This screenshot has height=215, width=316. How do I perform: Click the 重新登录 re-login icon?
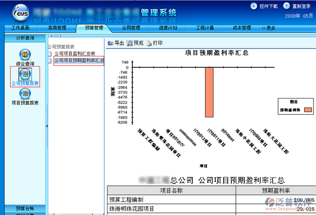tap(286, 6)
